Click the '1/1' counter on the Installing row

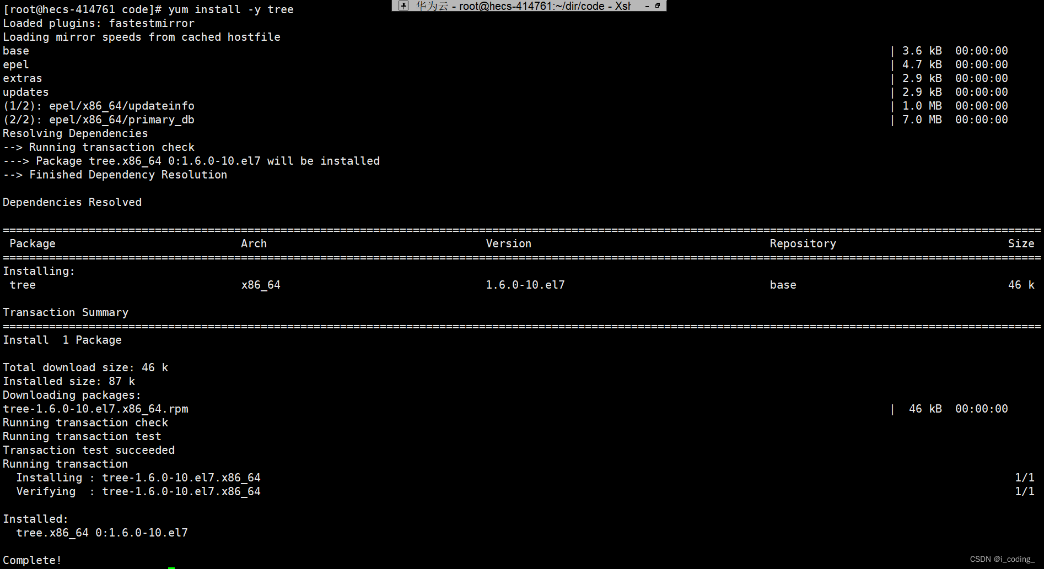point(1025,478)
